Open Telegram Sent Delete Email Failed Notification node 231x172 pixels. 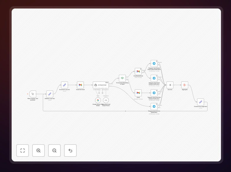coord(154,64)
